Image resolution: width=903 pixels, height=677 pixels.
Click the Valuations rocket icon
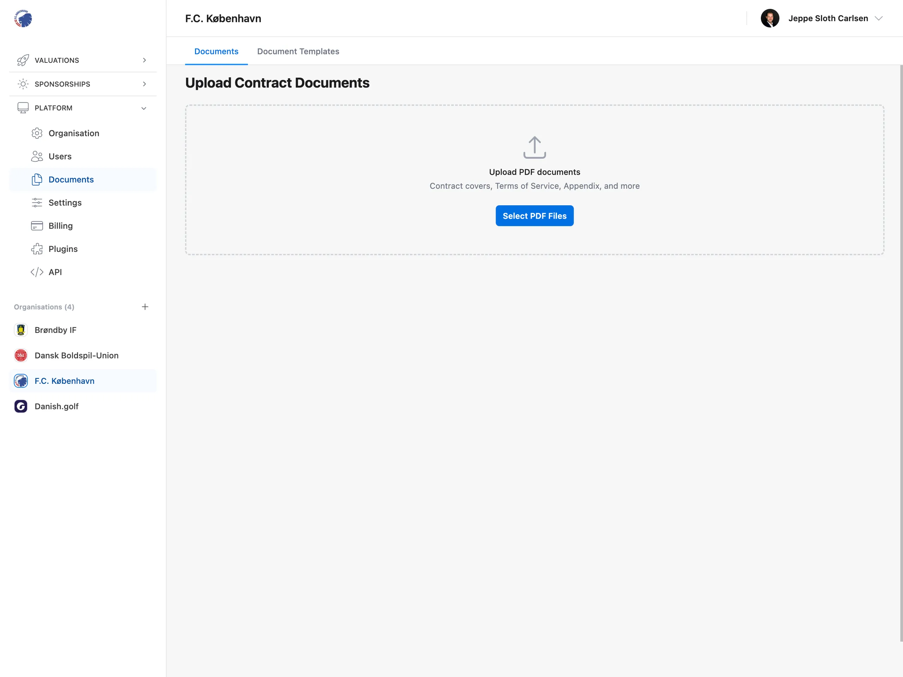(x=23, y=60)
